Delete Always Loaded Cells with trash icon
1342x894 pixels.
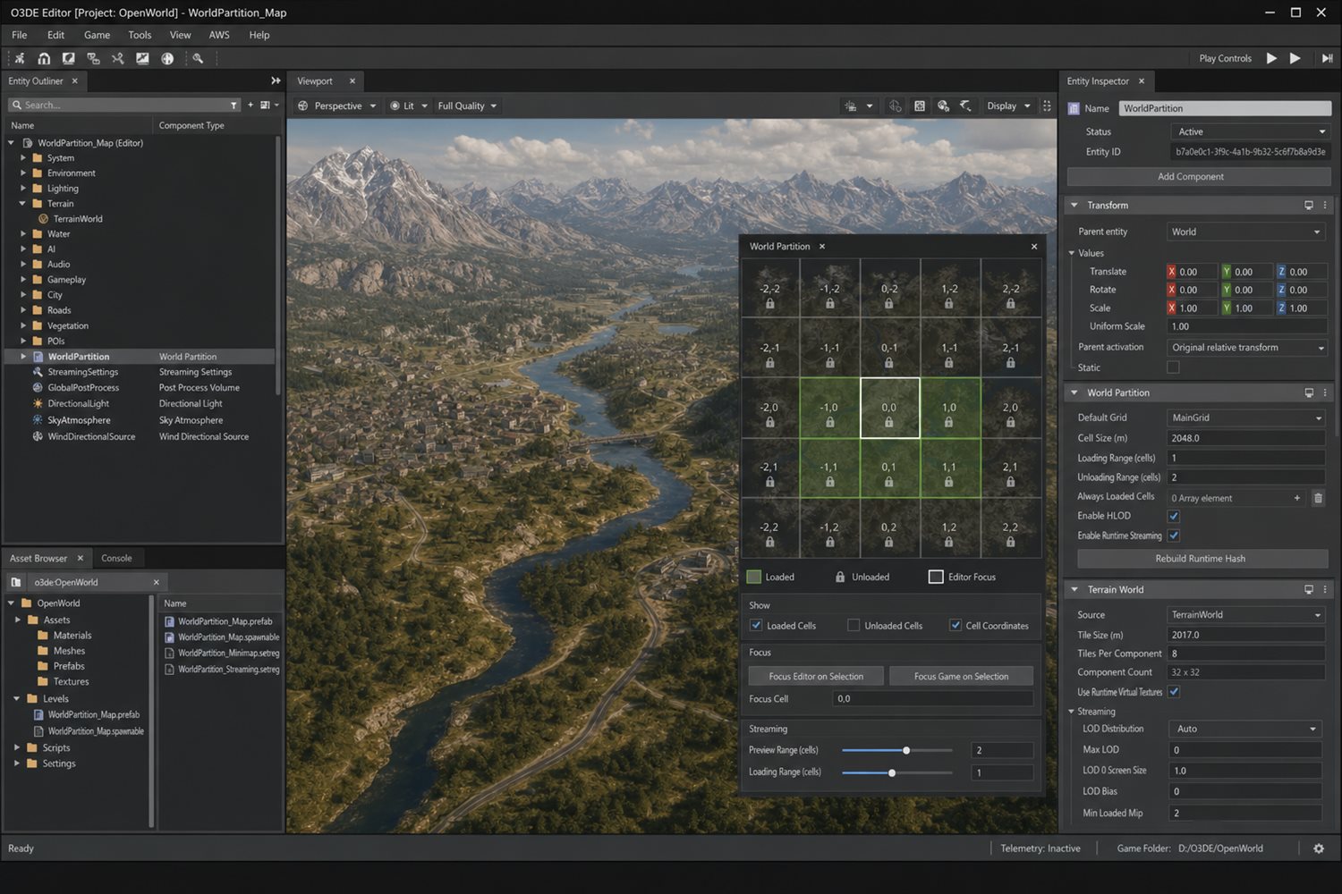pyautogui.click(x=1318, y=498)
